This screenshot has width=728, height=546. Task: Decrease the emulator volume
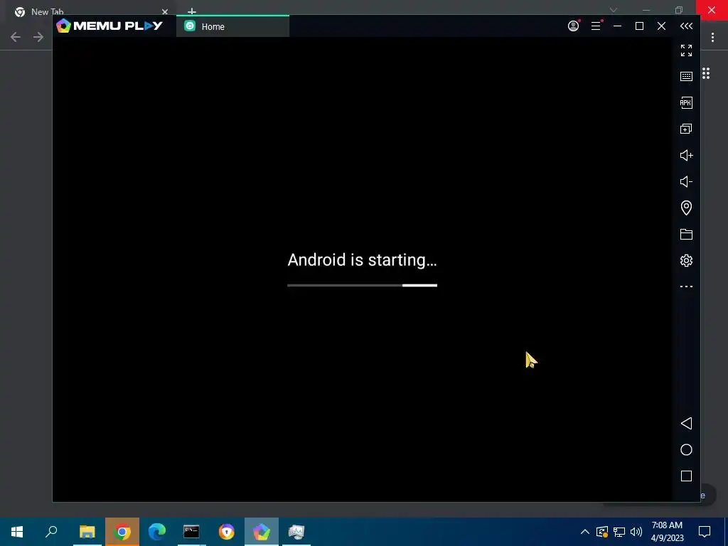(686, 181)
